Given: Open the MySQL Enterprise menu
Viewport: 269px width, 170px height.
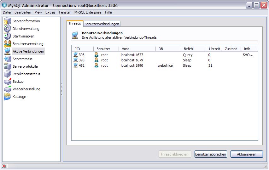Looking at the screenshot, I should [x=88, y=12].
